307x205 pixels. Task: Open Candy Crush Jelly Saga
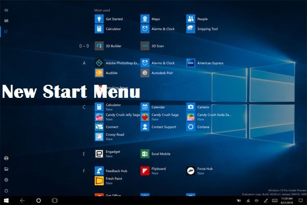point(117,117)
